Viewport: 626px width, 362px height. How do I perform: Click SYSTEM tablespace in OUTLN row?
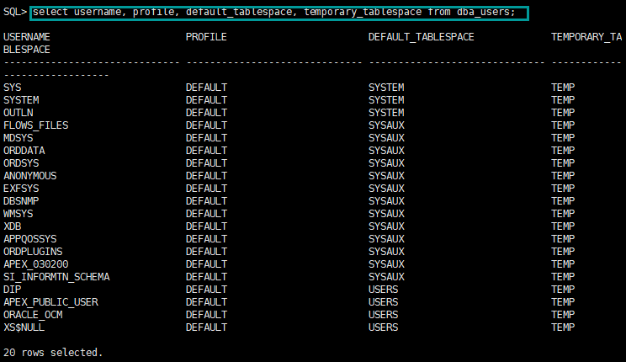pos(386,113)
